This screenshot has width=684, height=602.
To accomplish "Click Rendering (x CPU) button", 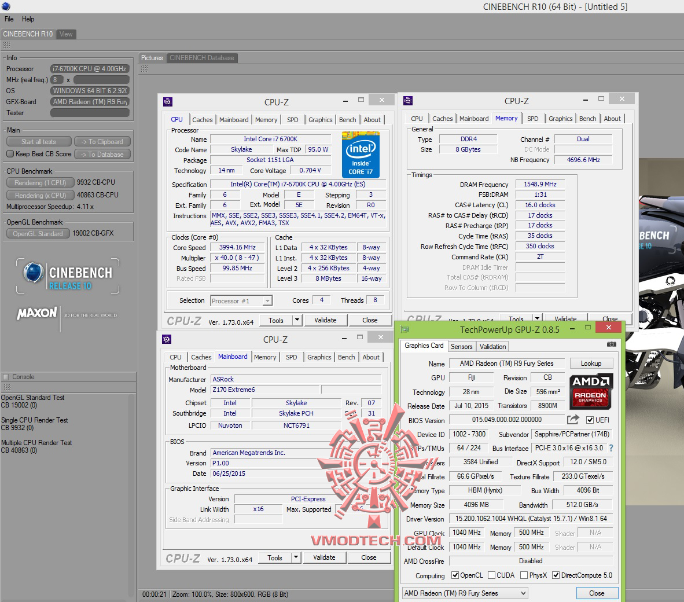I will click(x=40, y=195).
